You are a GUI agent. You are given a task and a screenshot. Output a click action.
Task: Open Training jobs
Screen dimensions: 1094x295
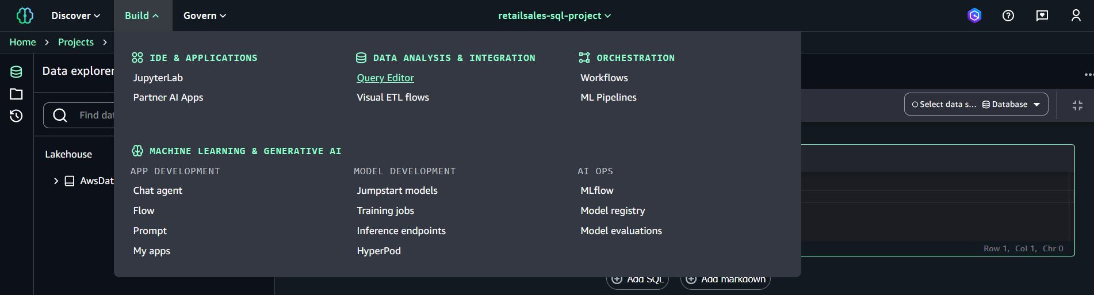[x=385, y=210]
